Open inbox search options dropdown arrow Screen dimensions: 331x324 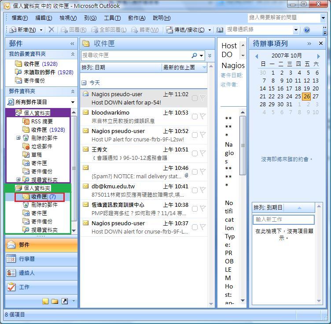(x=202, y=56)
